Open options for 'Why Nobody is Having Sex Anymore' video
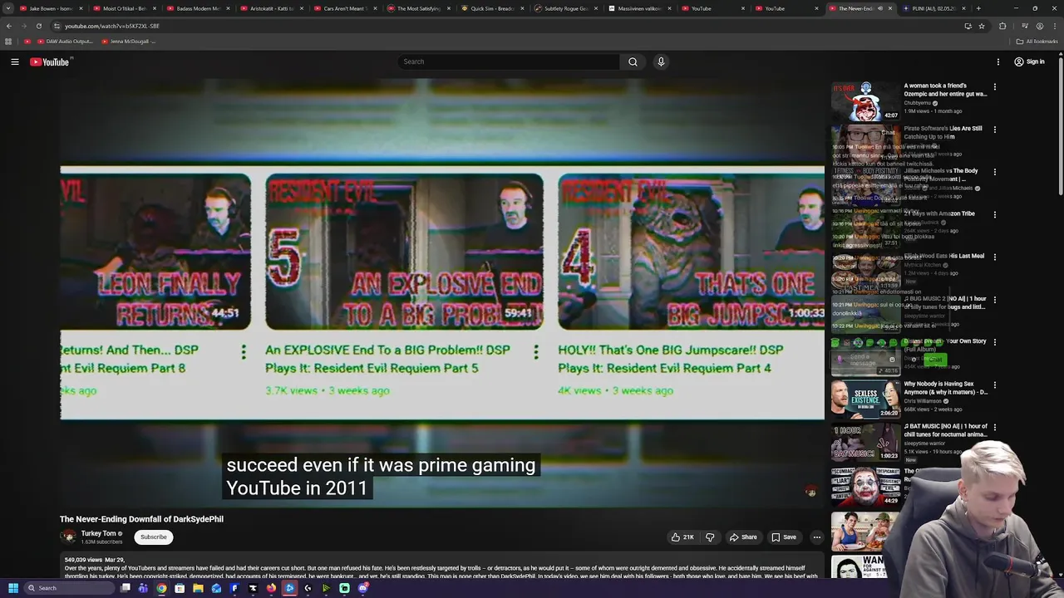 [994, 385]
